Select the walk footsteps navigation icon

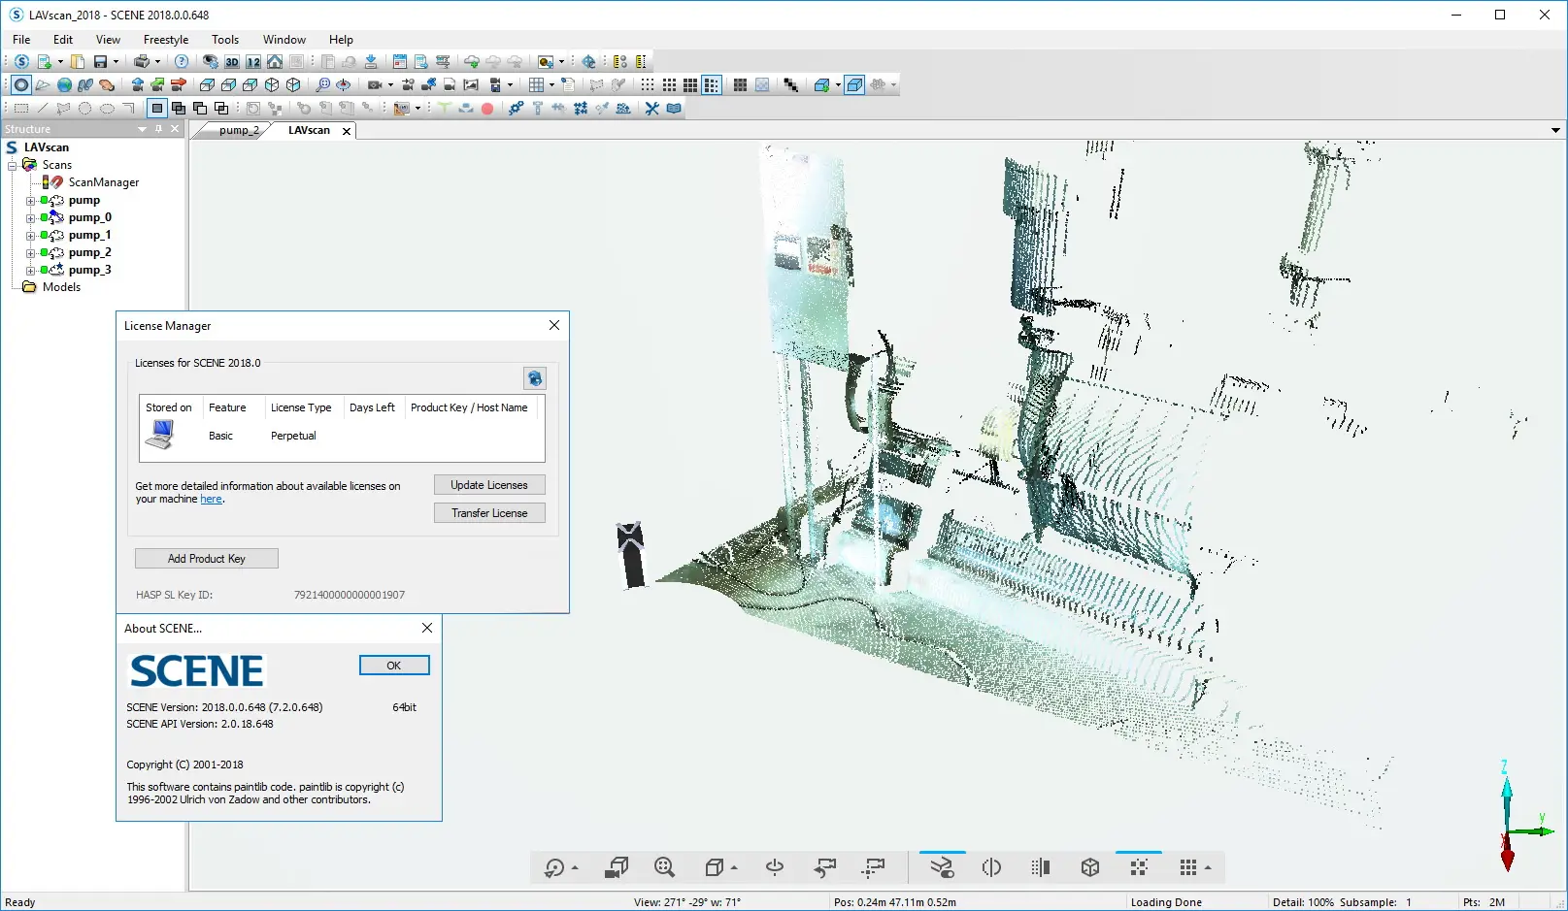(x=85, y=85)
